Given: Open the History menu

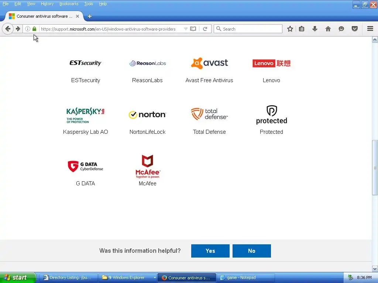Looking at the screenshot, I should click(x=47, y=4).
